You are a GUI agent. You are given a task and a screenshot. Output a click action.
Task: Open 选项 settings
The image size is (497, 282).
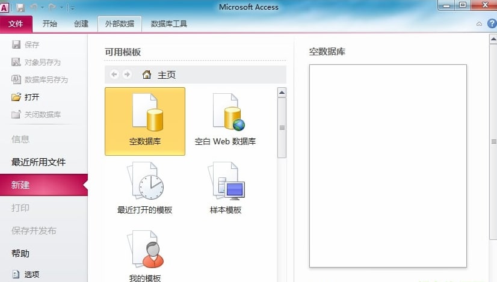point(25,274)
